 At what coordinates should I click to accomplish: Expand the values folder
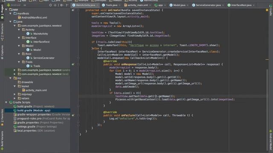(x=15, y=98)
